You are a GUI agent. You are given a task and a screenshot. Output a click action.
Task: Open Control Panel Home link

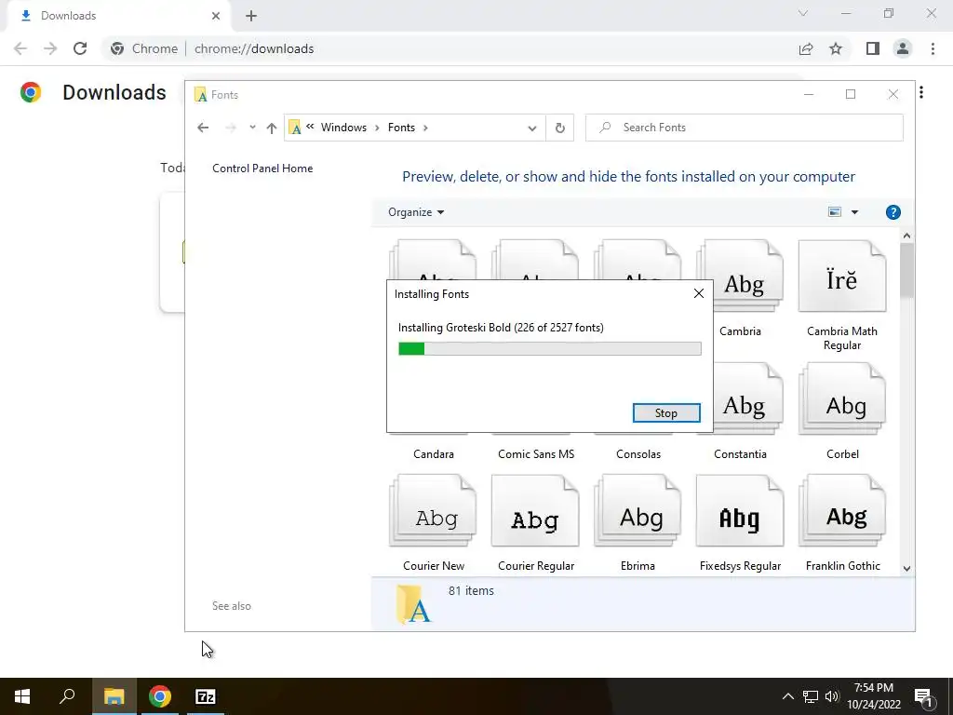tap(262, 169)
